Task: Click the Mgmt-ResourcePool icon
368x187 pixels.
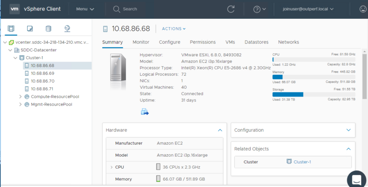Action: tap(27, 104)
